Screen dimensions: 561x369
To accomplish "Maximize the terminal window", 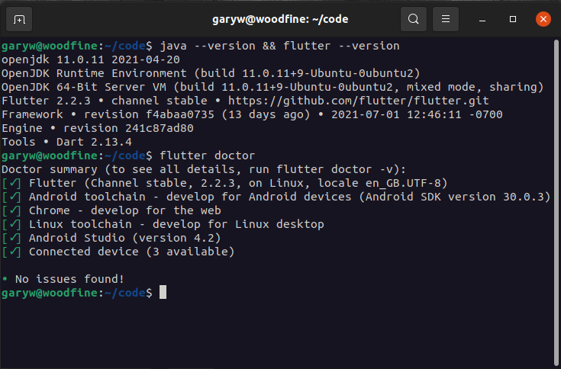I will 513,19.
